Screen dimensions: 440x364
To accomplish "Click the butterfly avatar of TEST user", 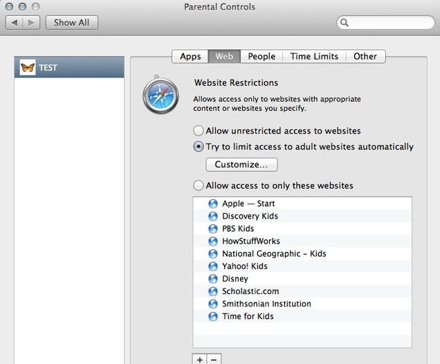I will click(x=28, y=67).
